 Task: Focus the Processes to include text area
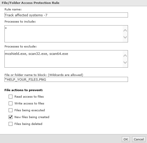pos(64,34)
